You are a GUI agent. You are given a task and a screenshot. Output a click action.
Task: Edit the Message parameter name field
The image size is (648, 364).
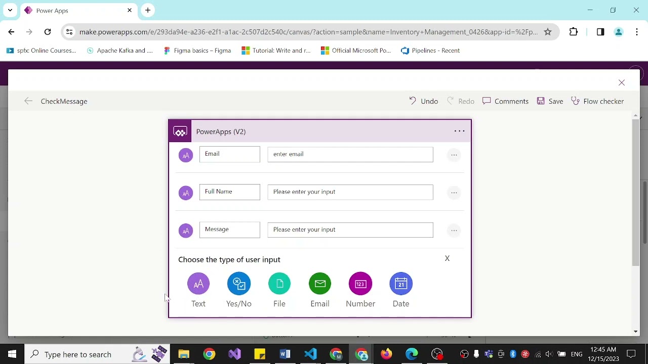230,230
